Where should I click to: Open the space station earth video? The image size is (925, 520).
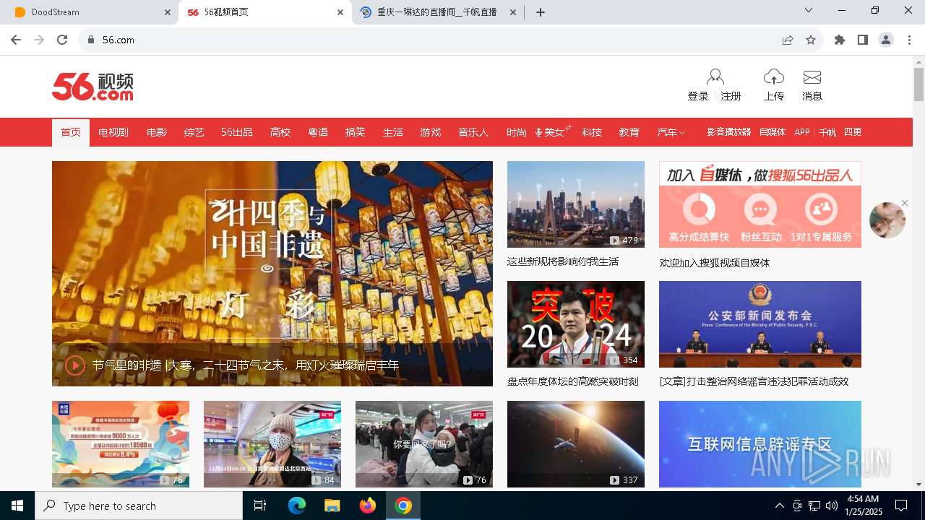click(576, 444)
